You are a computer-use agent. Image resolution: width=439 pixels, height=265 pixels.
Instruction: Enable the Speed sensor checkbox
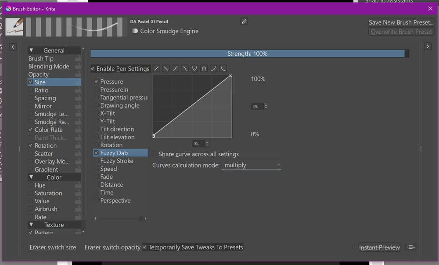click(96, 169)
